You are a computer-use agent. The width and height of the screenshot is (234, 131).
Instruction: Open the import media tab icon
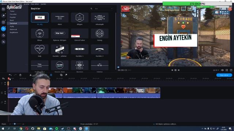(x=3, y=9)
